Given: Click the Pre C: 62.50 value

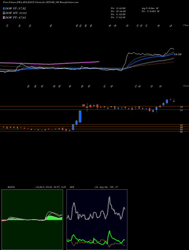Looking at the screenshot, I should (118, 17).
